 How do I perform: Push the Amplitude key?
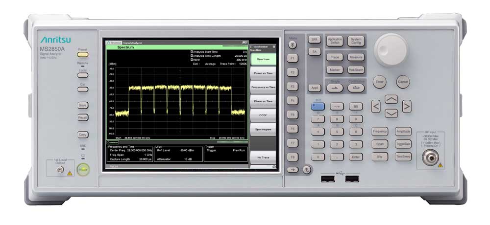coord(403,132)
